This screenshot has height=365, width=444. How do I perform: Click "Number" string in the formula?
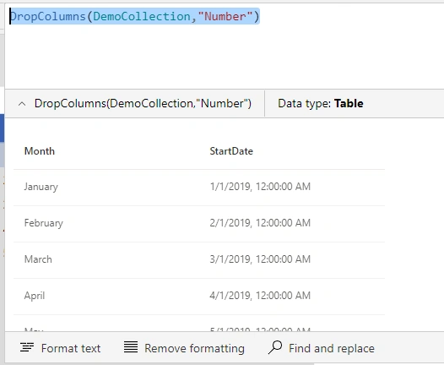coord(225,16)
